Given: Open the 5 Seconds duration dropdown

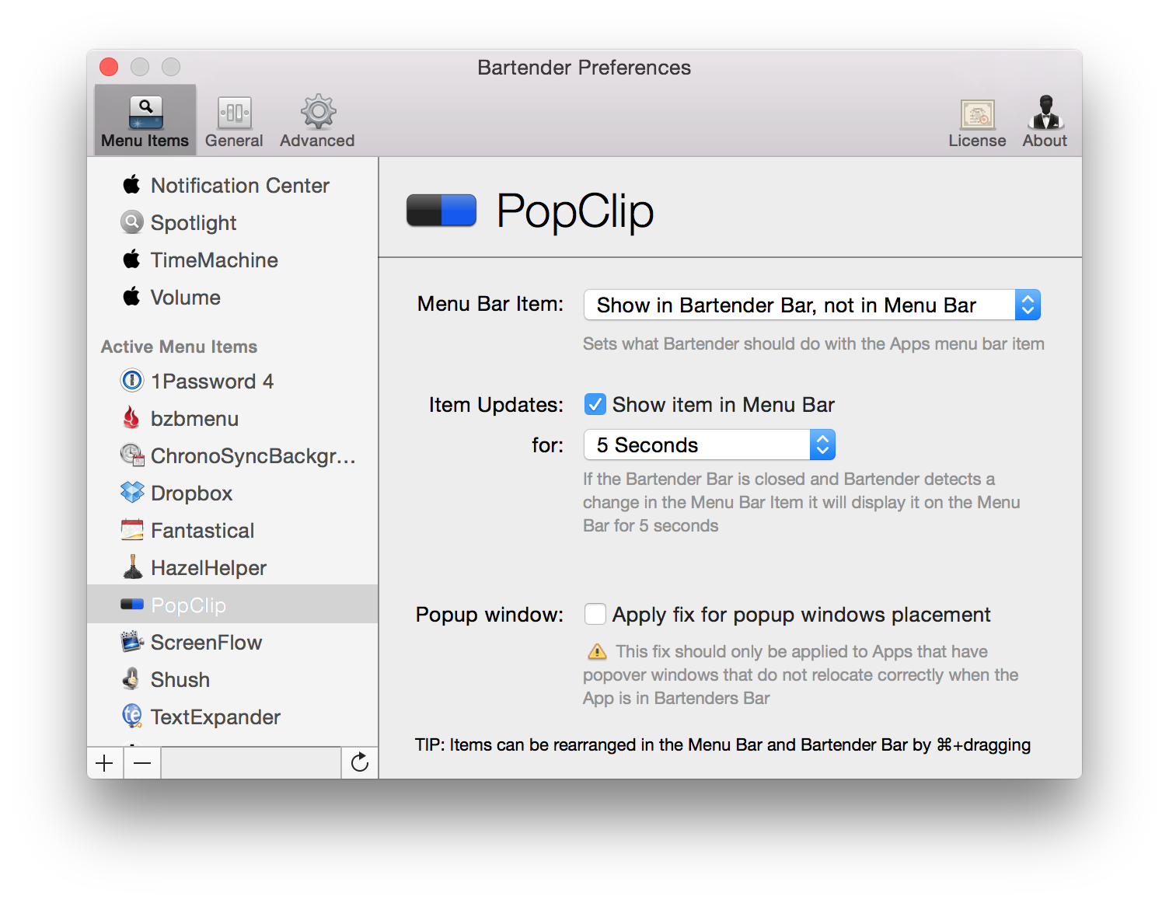Looking at the screenshot, I should [x=709, y=445].
